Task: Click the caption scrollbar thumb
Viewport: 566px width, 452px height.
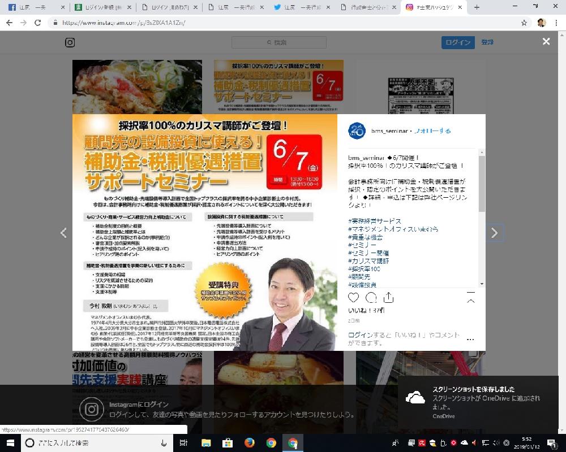Action: (482, 184)
